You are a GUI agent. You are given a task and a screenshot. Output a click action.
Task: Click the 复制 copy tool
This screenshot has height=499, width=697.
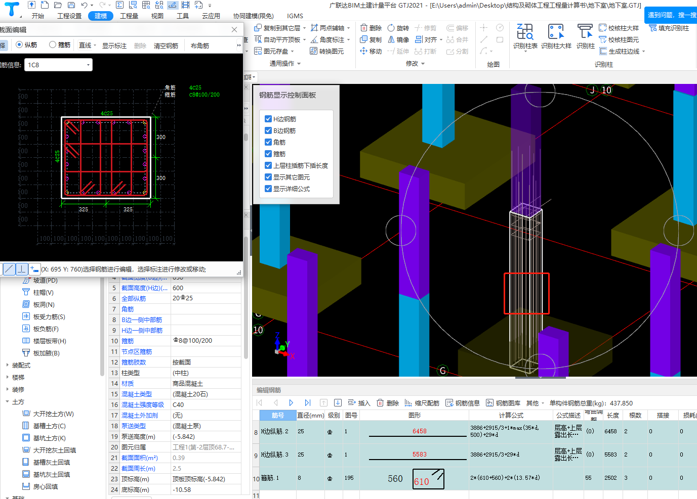coord(371,39)
